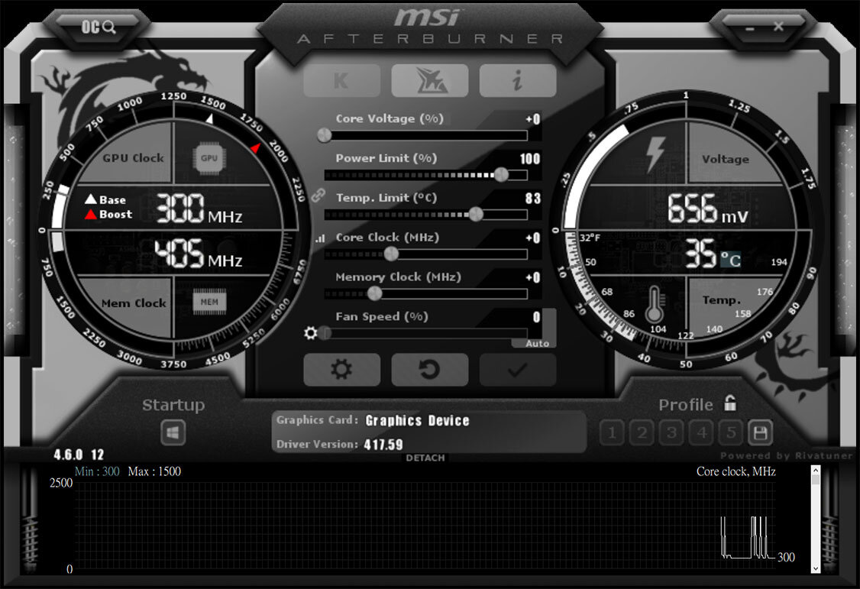860x589 pixels.
Task: Open the custom fan curve gear icon
Action: coord(312,333)
